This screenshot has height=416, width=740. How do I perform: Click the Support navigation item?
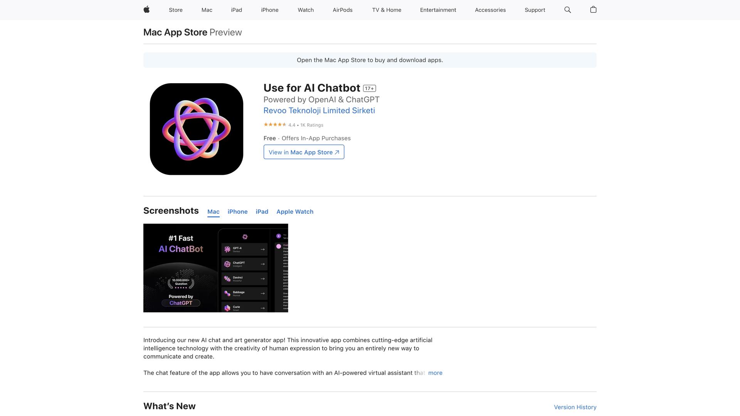tap(535, 10)
